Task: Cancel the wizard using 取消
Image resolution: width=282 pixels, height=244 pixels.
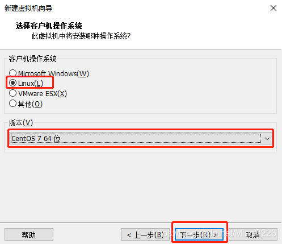Action: click(253, 234)
